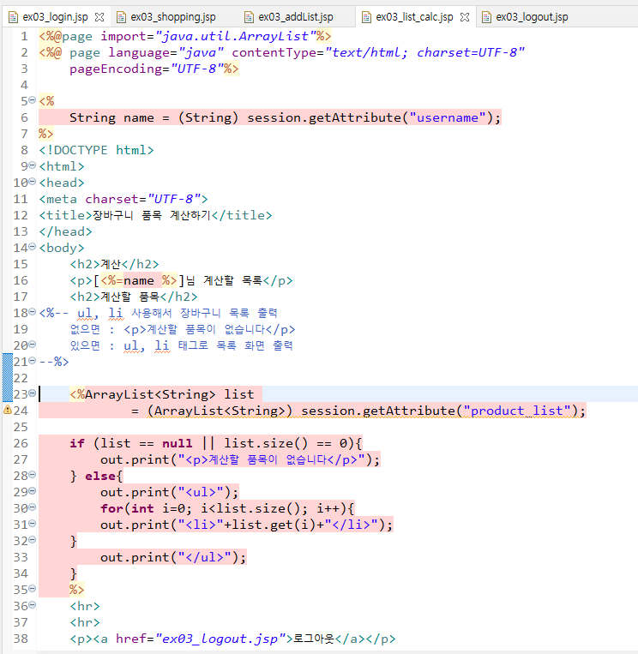Click the warning marker on line 24

[x=8, y=410]
